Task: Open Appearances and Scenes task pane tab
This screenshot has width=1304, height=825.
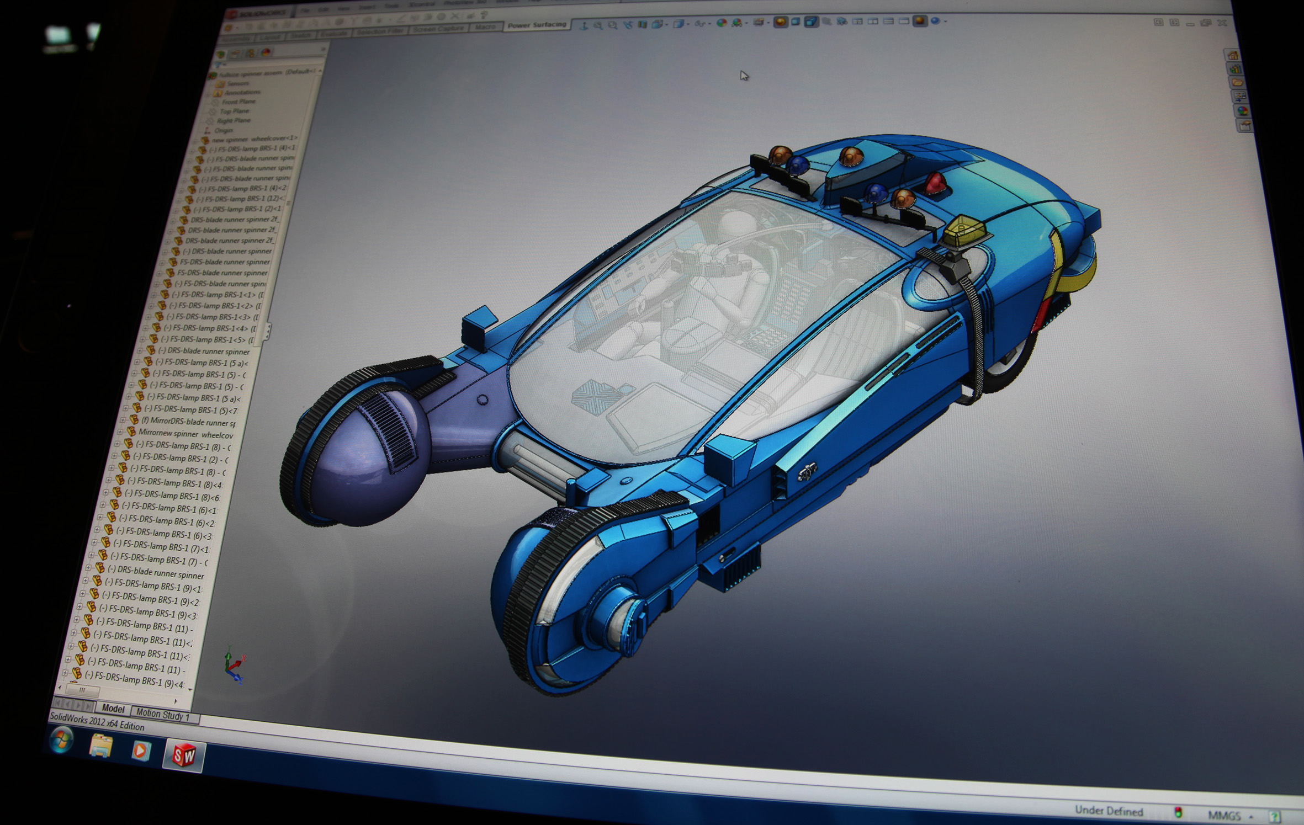Action: click(x=1242, y=111)
